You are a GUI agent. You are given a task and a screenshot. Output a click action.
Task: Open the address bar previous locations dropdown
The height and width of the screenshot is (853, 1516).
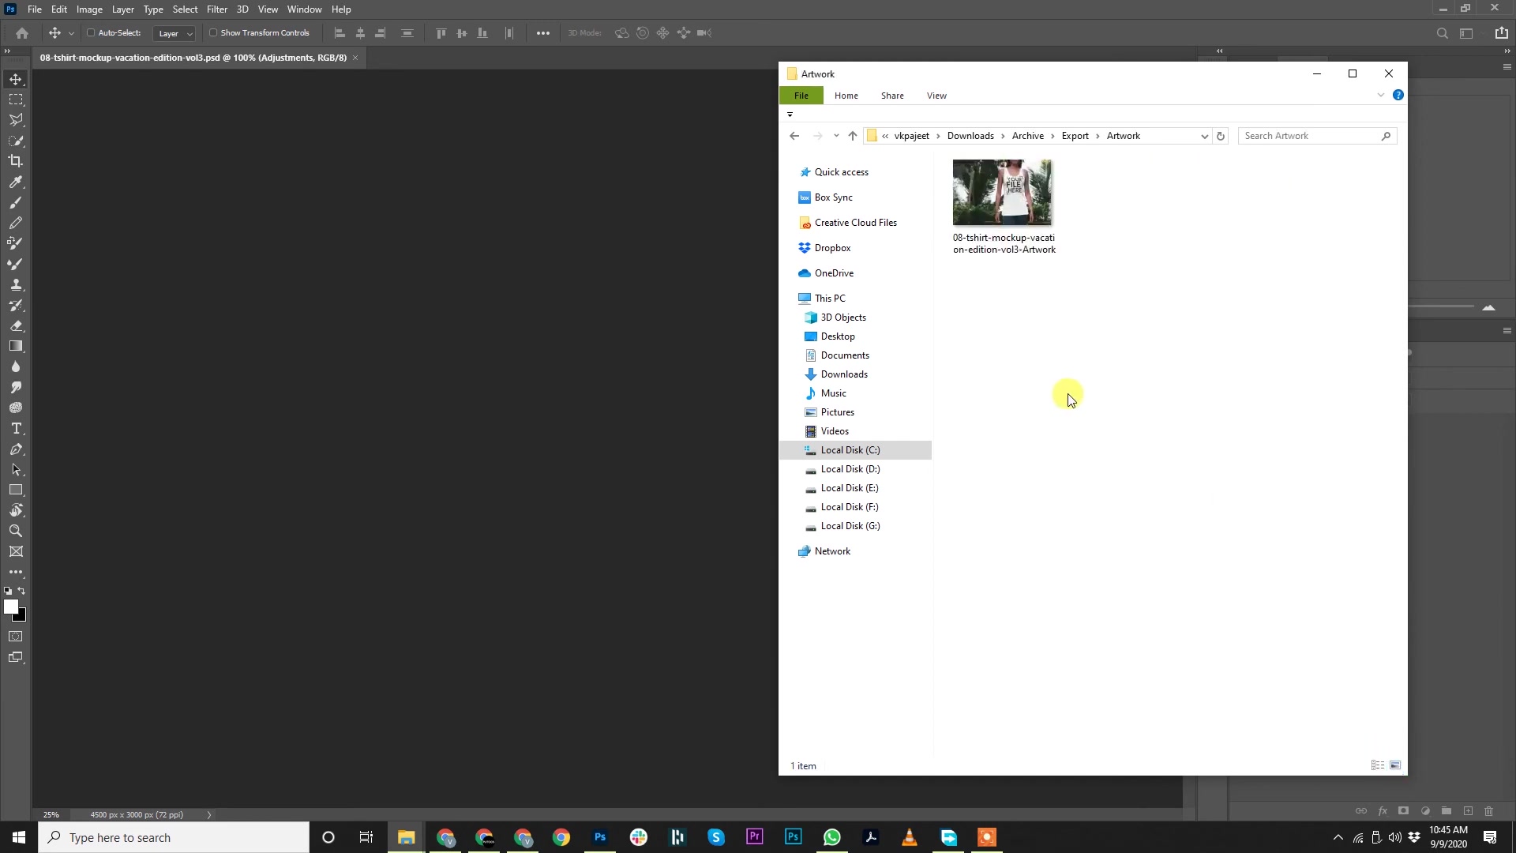click(1203, 136)
